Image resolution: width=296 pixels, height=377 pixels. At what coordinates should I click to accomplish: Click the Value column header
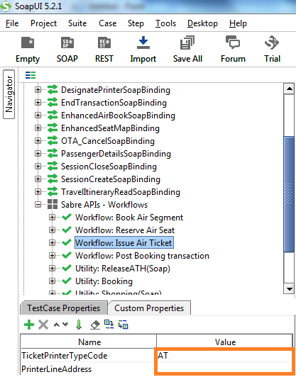[225, 342]
